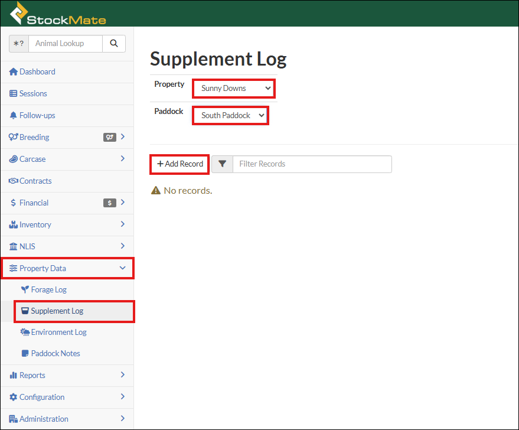Click the filter funnel icon
The width and height of the screenshot is (519, 430).
[222, 164]
